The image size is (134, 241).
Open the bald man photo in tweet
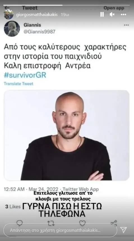[x=67, y=135]
